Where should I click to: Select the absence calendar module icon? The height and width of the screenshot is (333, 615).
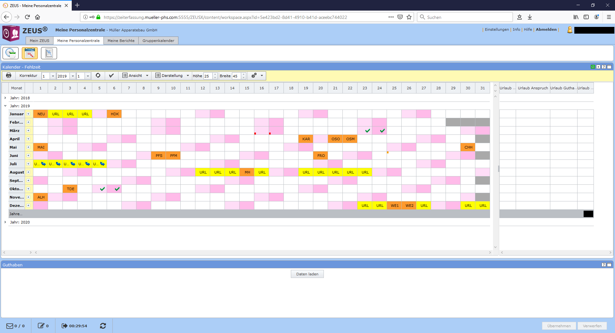(x=30, y=53)
